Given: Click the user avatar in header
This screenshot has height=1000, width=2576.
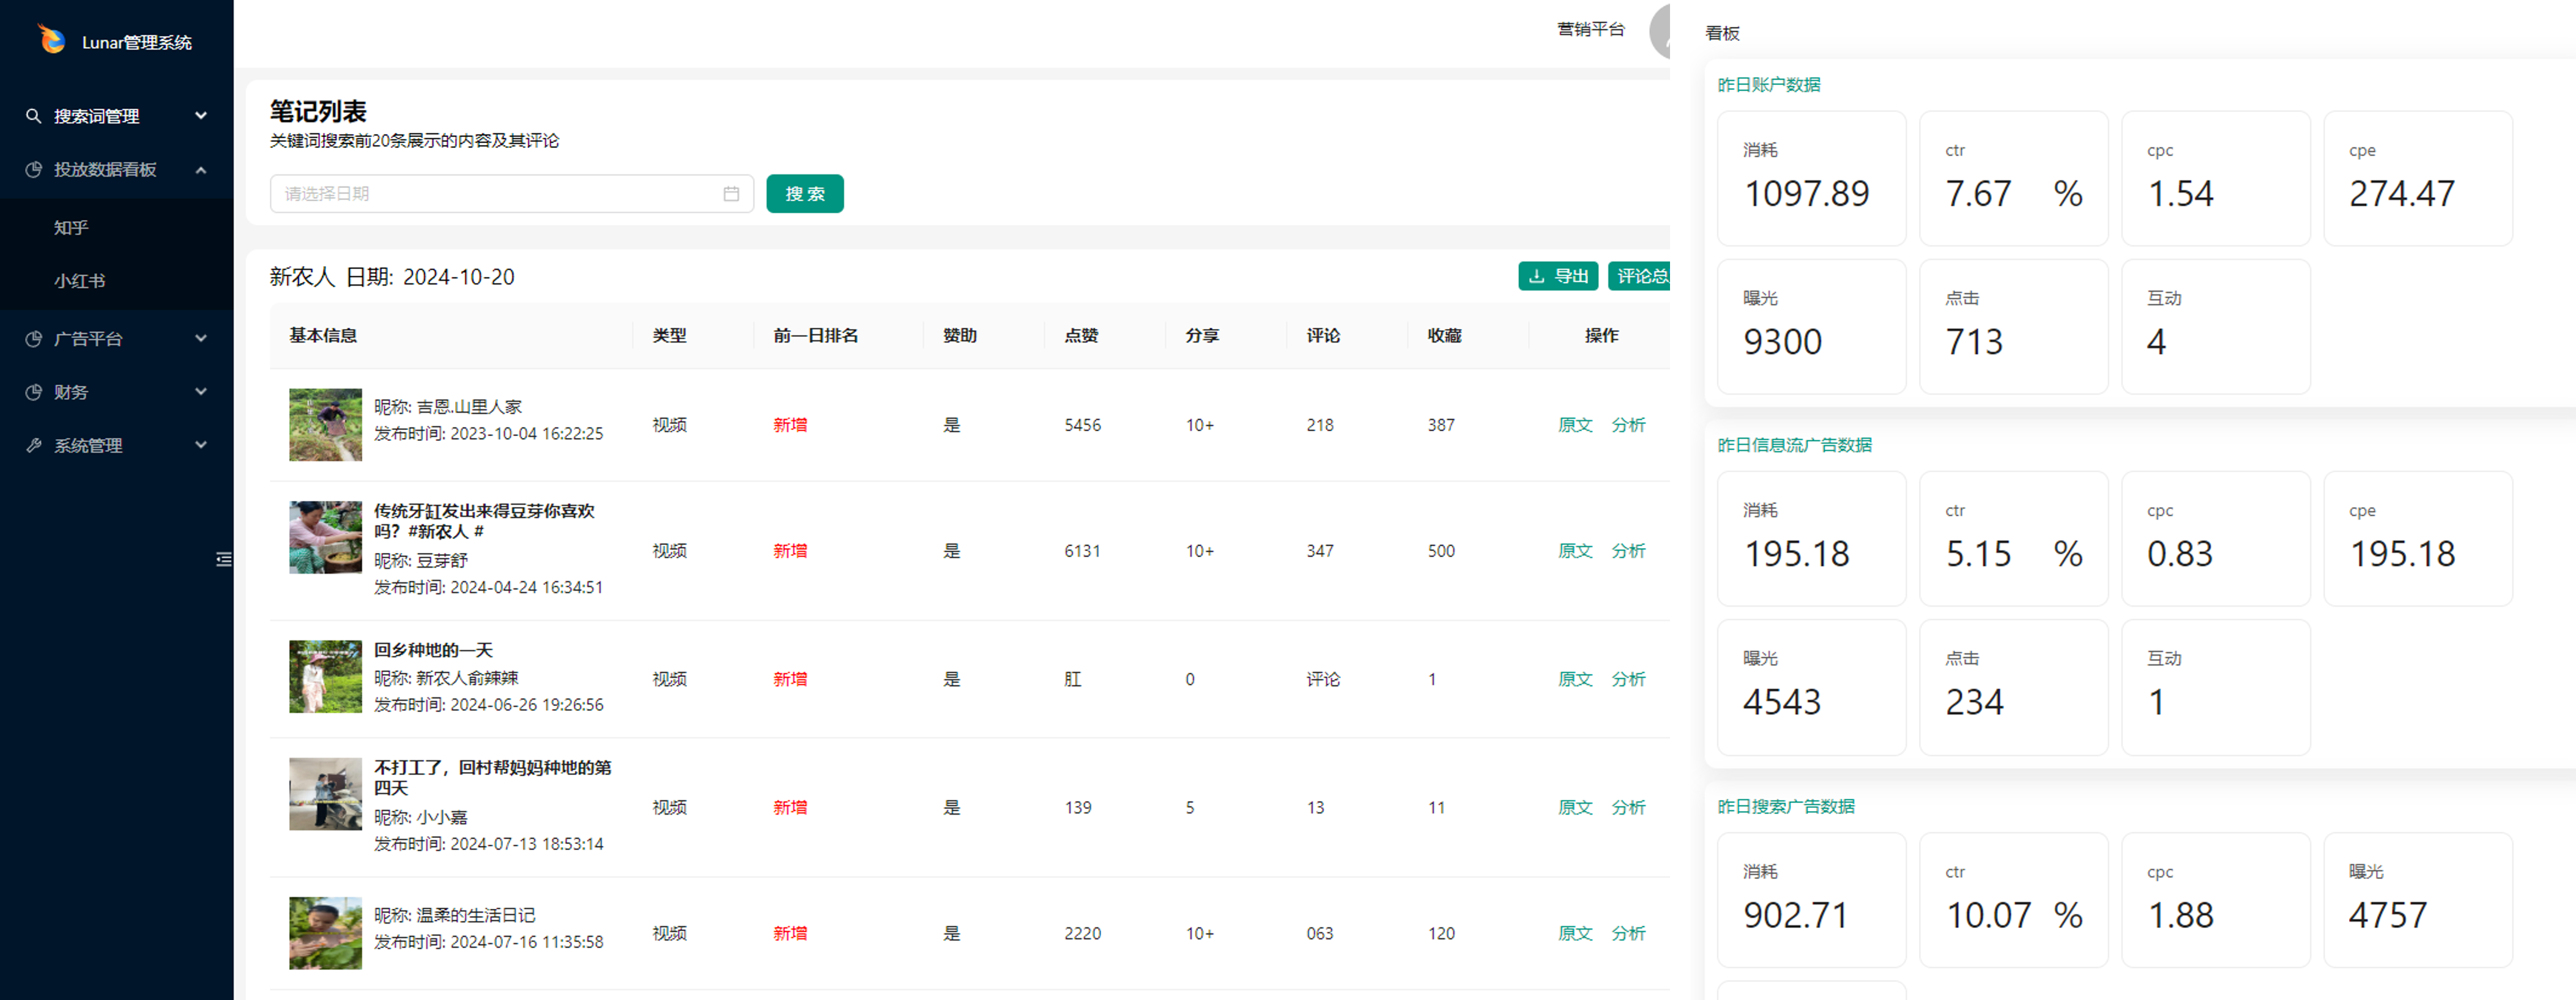Looking at the screenshot, I should tap(1661, 32).
